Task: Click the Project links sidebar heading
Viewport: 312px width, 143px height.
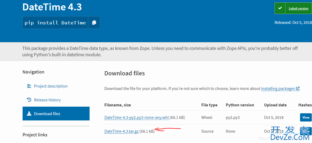Action: [x=35, y=135]
